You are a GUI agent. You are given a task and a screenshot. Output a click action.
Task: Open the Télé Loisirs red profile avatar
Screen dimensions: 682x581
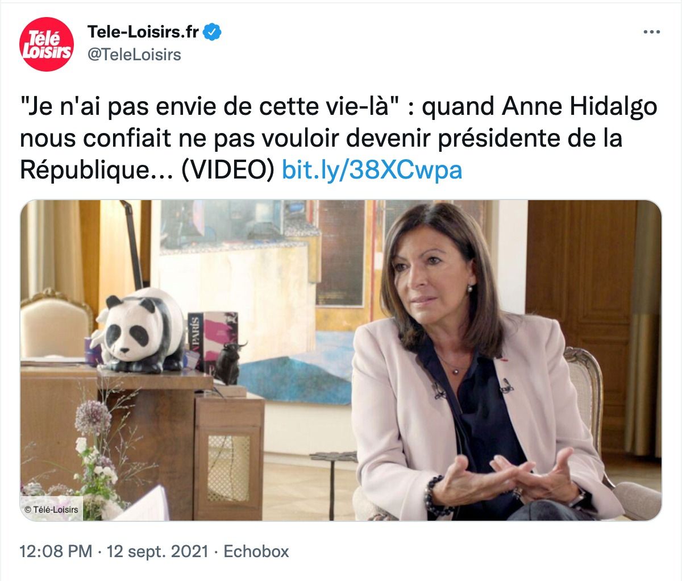coord(47,44)
